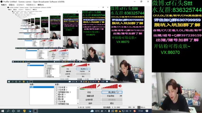202x113 pixels.
Task: Click the 编辑场景 button
Action: [x=90, y=96]
